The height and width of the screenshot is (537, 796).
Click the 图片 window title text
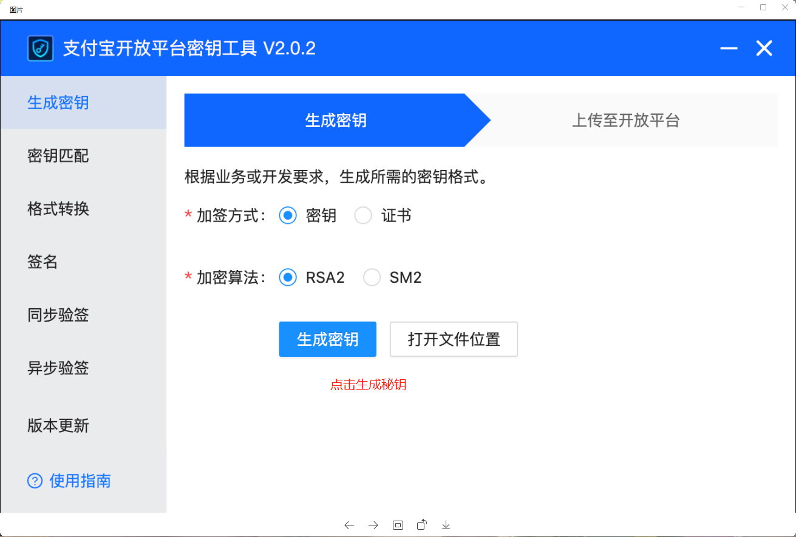[16, 9]
